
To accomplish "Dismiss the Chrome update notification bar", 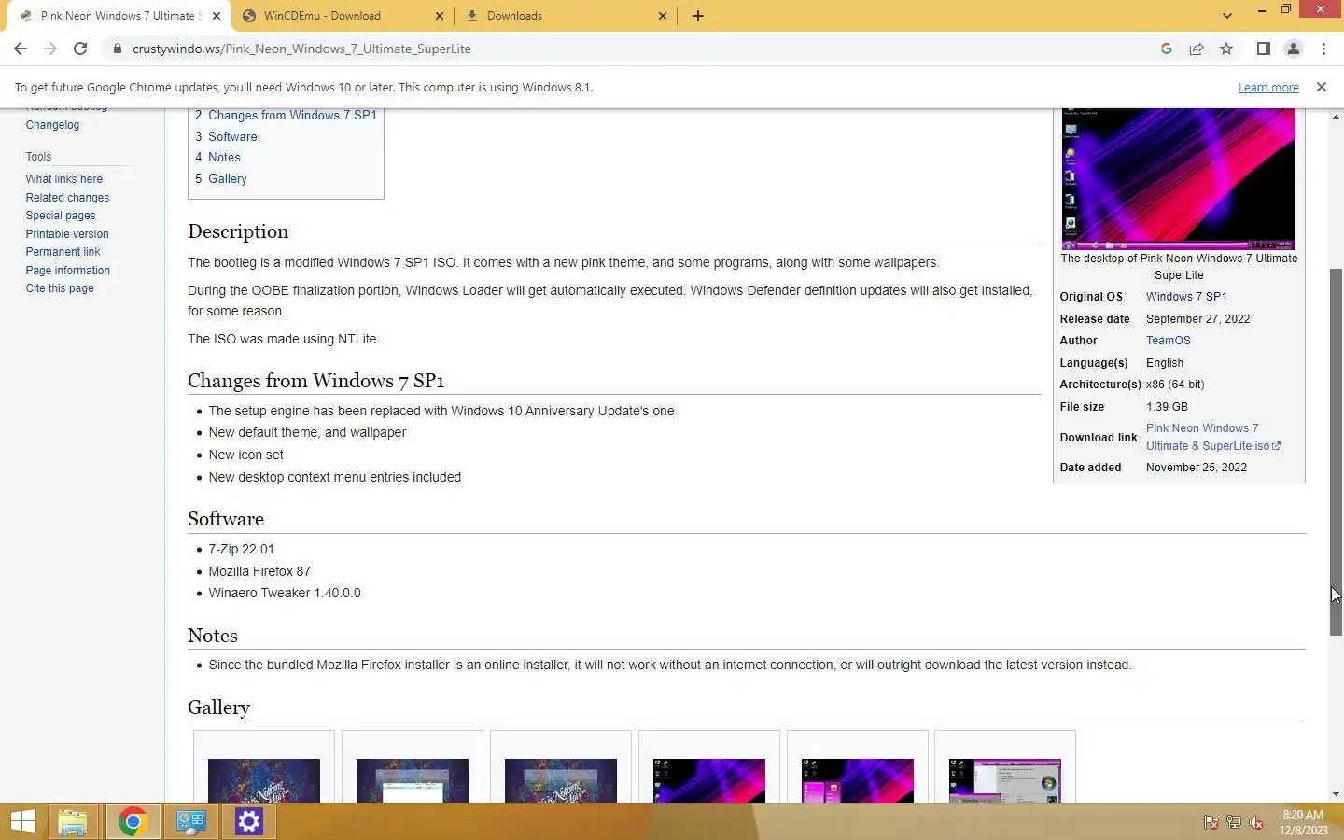I will 1321,87.
